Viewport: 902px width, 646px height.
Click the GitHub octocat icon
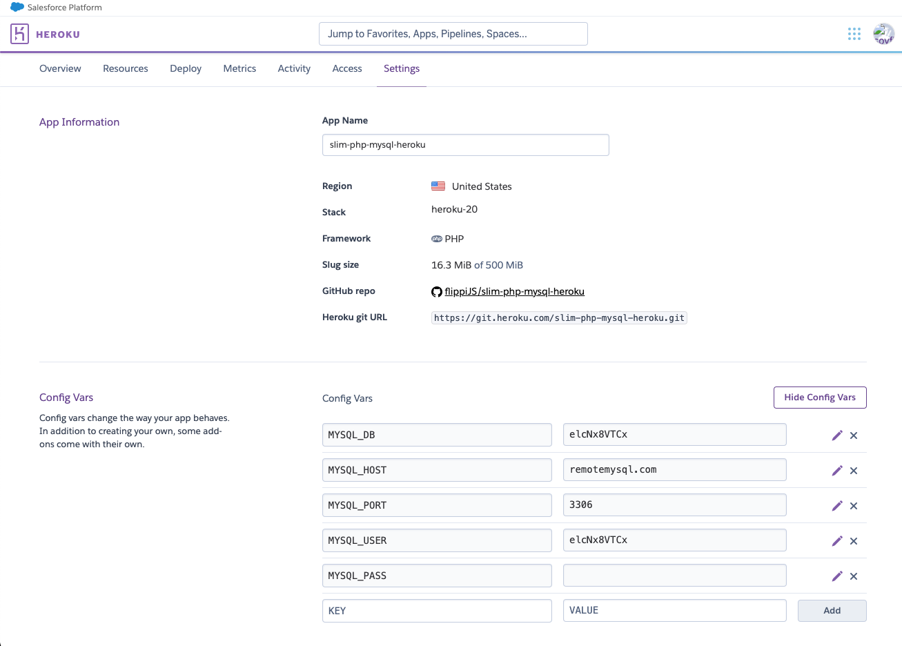pos(436,292)
